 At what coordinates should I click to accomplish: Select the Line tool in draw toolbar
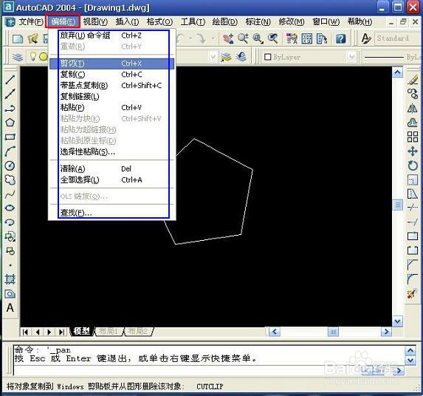[10, 79]
